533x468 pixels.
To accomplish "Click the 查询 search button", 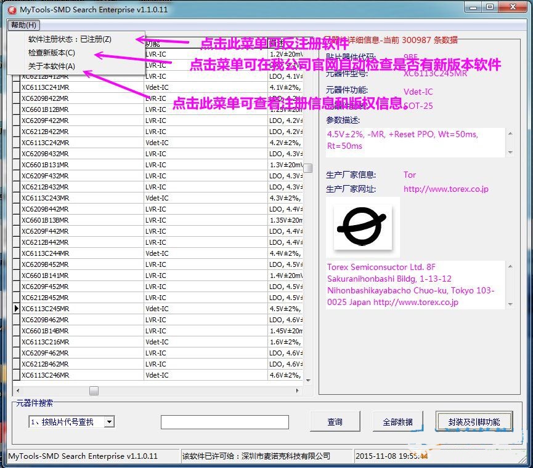I will [335, 421].
